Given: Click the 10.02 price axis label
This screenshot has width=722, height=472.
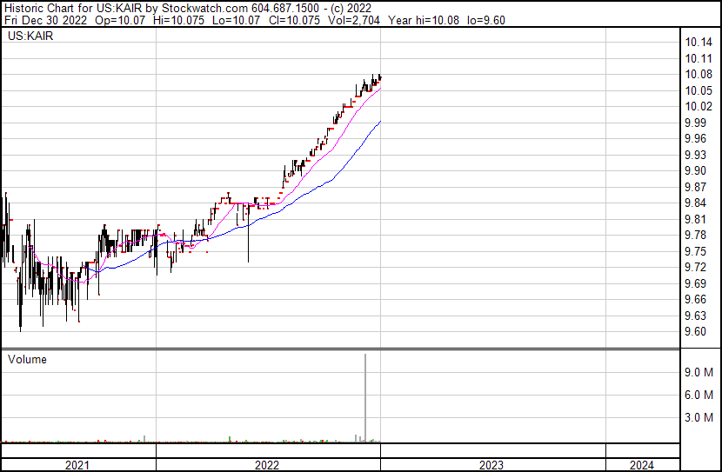Looking at the screenshot, I should point(699,107).
